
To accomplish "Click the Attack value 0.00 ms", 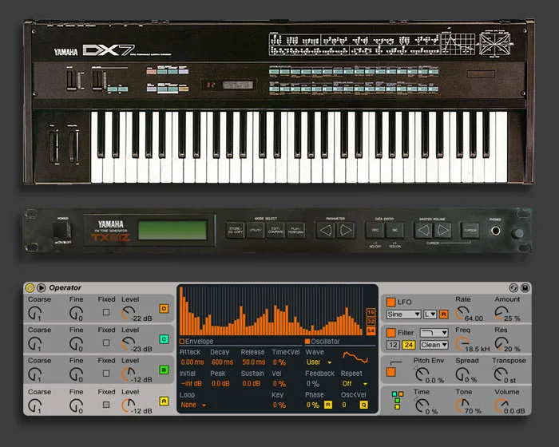I will (192, 362).
